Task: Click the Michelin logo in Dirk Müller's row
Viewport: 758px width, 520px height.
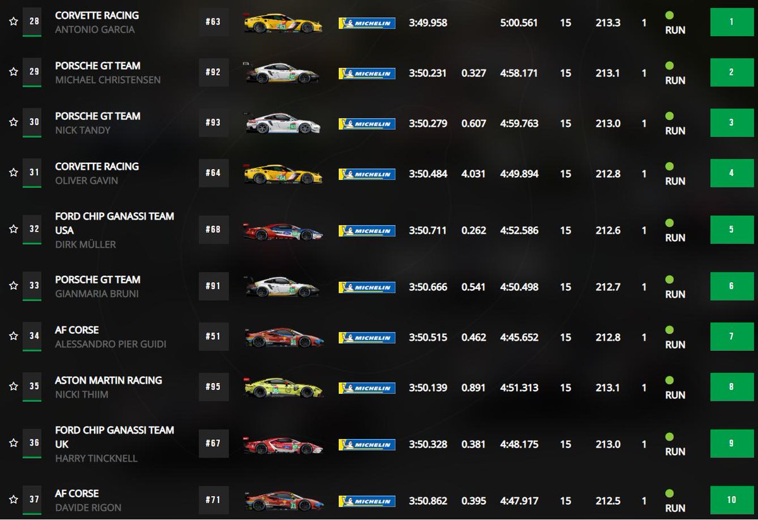Action: (367, 231)
